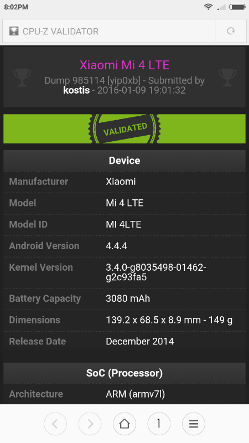The image size is (249, 443).
Task: Tap the browser reload icon
Action: point(231,31)
